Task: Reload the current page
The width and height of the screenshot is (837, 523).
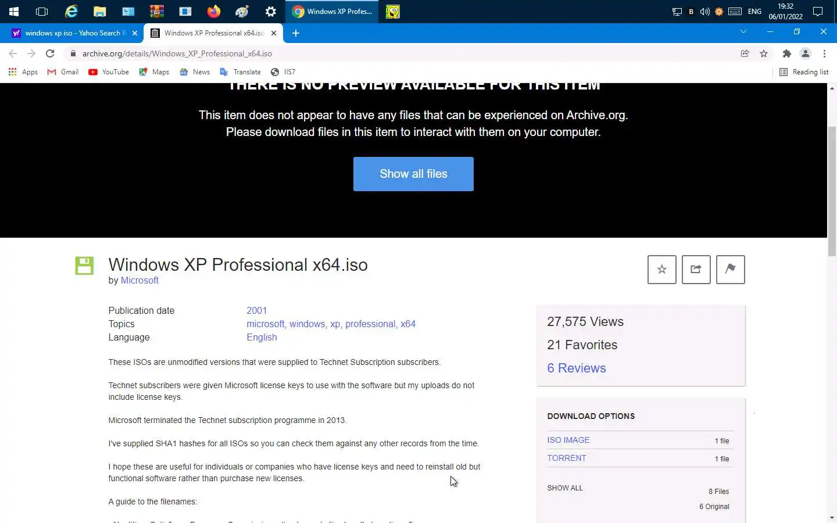Action: point(50,53)
